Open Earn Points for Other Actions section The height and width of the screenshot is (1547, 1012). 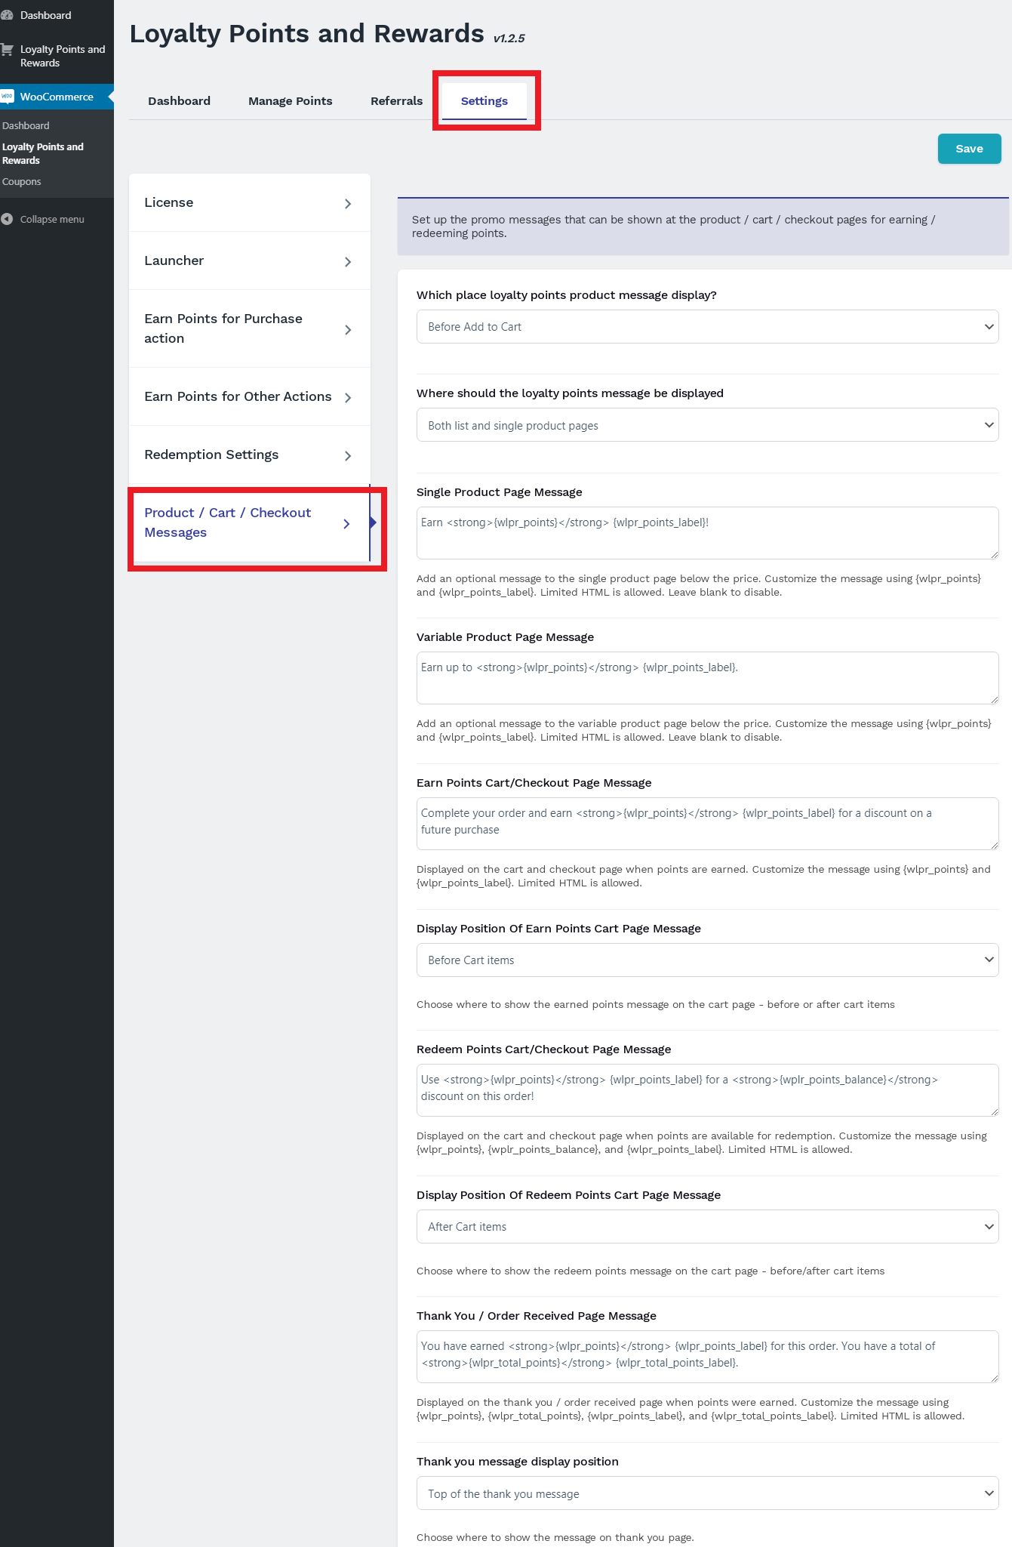250,396
